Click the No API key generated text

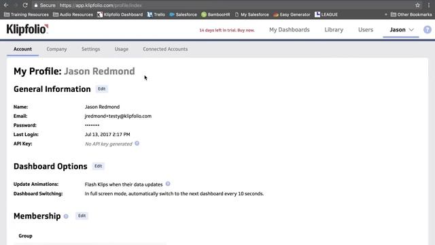point(109,144)
